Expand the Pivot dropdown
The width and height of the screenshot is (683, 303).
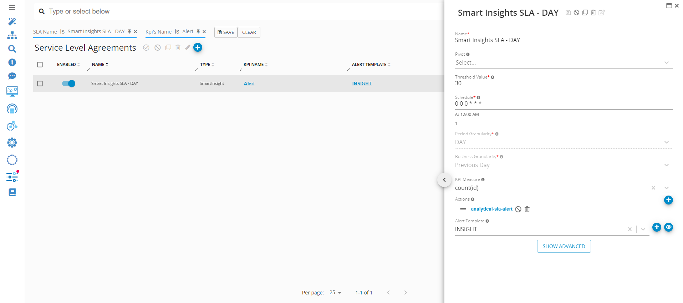[666, 63]
